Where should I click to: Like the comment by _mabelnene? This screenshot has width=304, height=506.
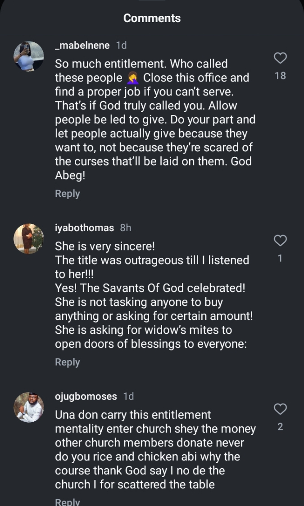(280, 58)
